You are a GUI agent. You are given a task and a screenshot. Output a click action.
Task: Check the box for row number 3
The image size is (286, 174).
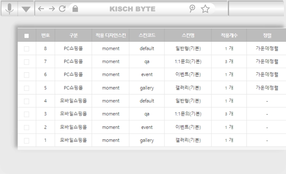27,114
